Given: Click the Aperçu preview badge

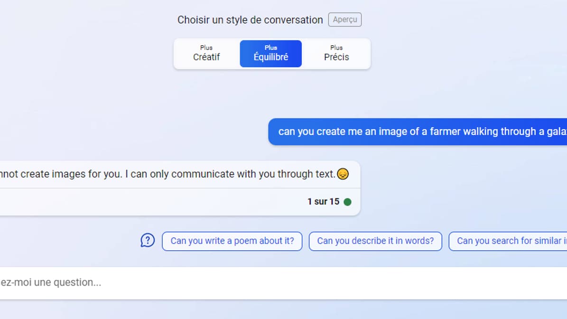Looking at the screenshot, I should pyautogui.click(x=345, y=20).
